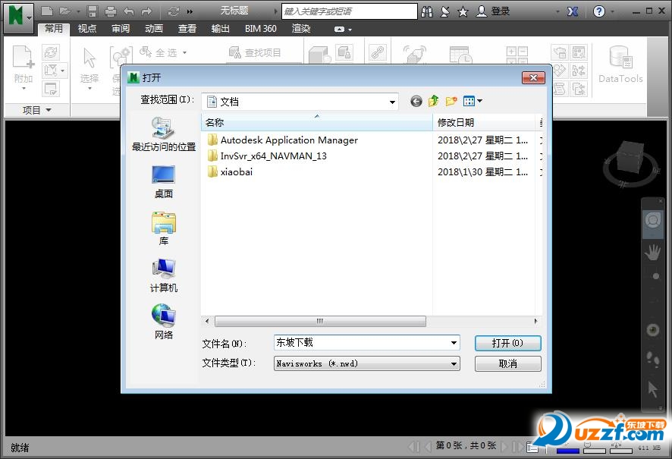This screenshot has height=459, width=672.
Task: Create new folder icon in dialog
Action: [451, 101]
